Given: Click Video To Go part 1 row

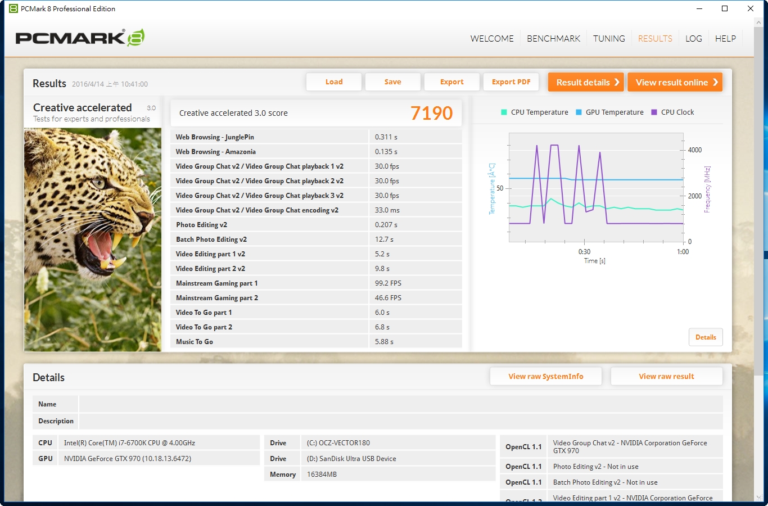Looking at the screenshot, I should [316, 313].
